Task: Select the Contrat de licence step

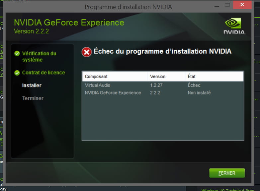Action: 43,73
